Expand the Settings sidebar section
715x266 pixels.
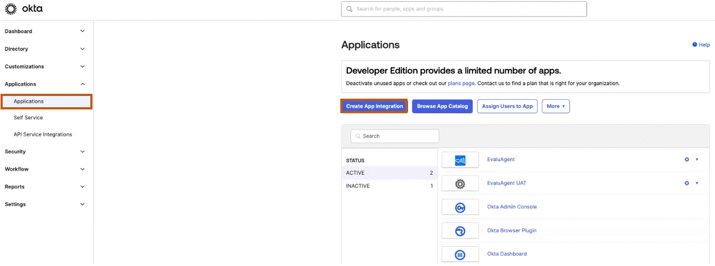pyautogui.click(x=82, y=204)
